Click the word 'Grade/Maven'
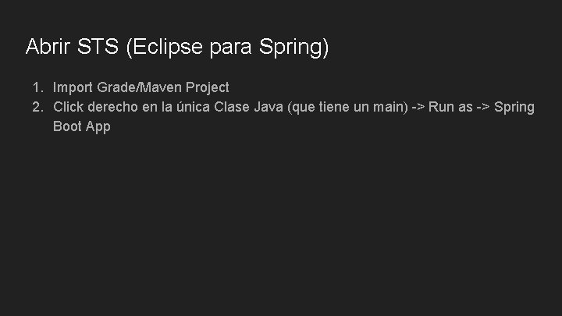 pos(140,87)
